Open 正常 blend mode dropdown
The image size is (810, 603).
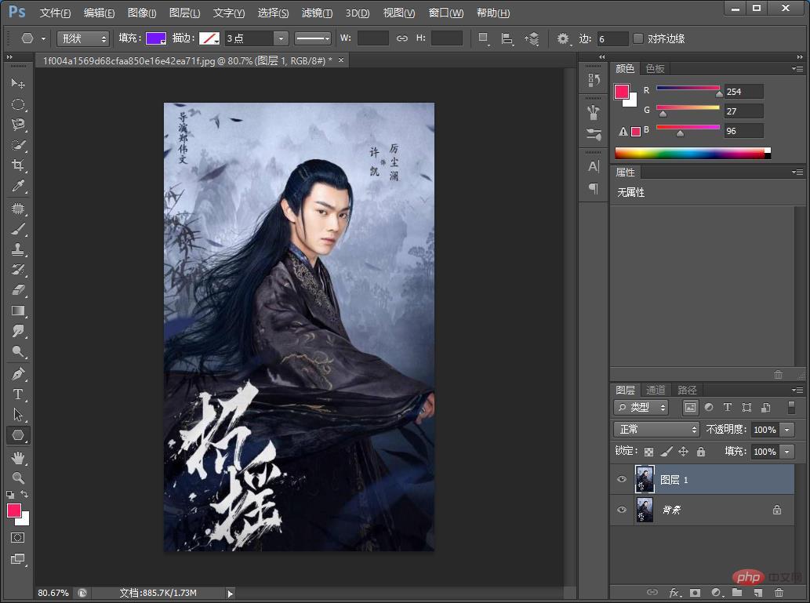click(x=656, y=429)
